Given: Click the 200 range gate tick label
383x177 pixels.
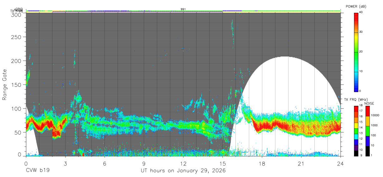Looking at the screenshot, I should point(17,61).
